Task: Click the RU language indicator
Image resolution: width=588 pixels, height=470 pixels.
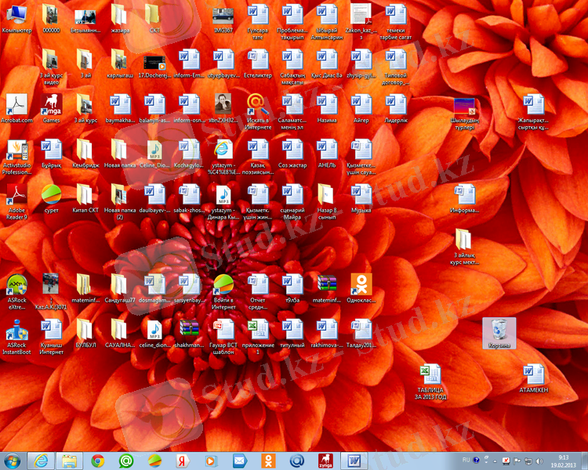Action: point(466,460)
